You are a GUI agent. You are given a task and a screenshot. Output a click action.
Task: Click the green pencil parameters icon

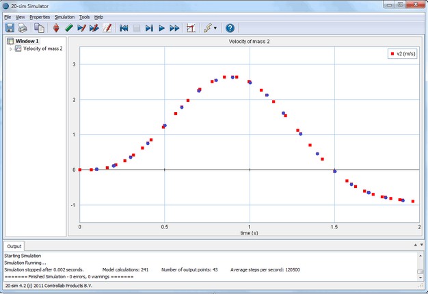coord(69,28)
